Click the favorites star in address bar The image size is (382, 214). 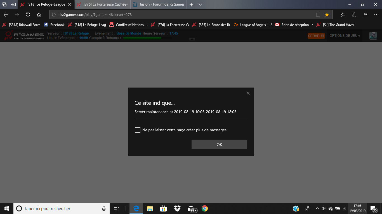click(327, 14)
